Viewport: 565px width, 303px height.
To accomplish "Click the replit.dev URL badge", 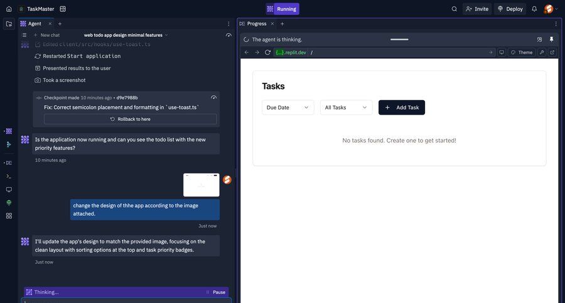I will pyautogui.click(x=291, y=53).
